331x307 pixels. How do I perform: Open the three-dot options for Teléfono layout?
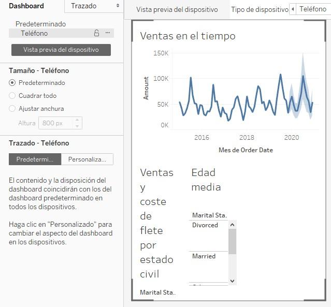coord(108,33)
